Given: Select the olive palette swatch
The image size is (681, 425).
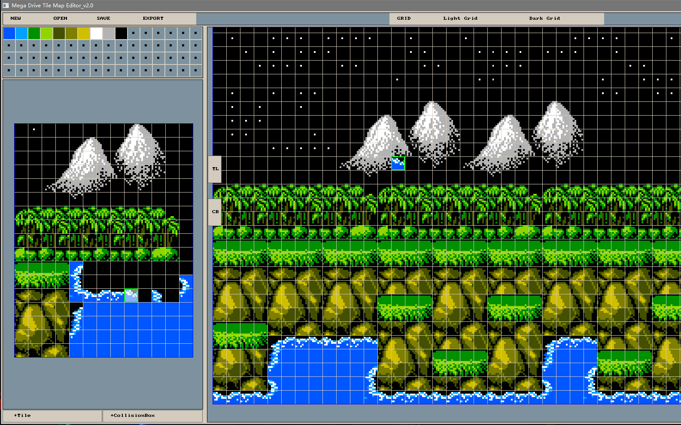Looking at the screenshot, I should (x=71, y=33).
